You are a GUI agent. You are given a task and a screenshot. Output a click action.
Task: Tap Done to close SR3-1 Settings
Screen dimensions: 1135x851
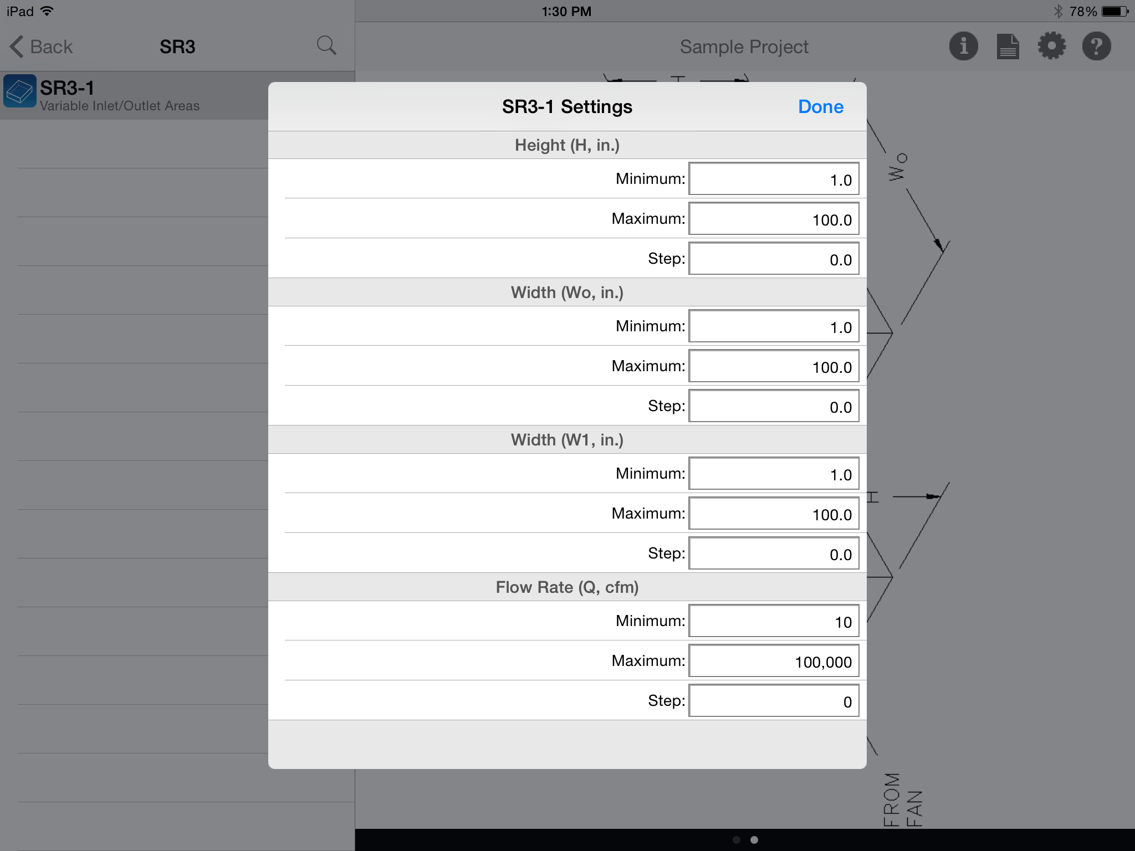[820, 106]
